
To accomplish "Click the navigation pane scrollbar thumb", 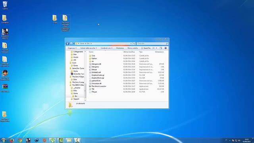I will pyautogui.click(x=85, y=91).
